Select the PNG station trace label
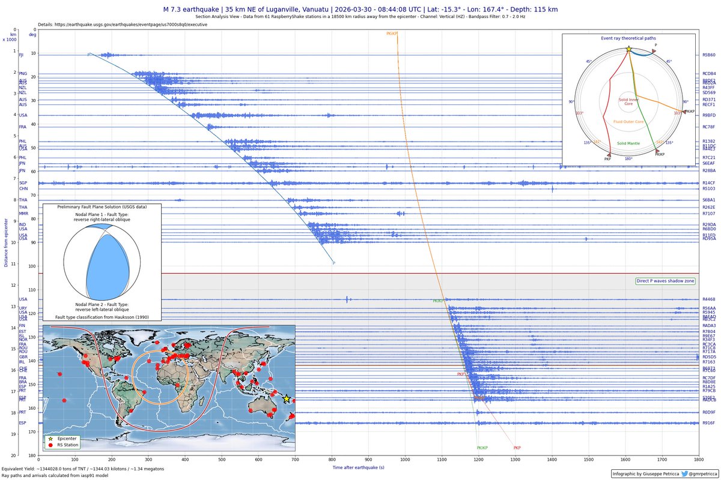The height and width of the screenshot is (480, 721). coord(23,74)
